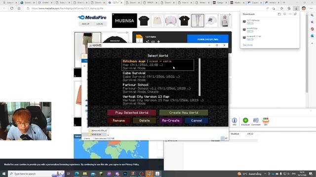Click the Create New World button

(184, 113)
